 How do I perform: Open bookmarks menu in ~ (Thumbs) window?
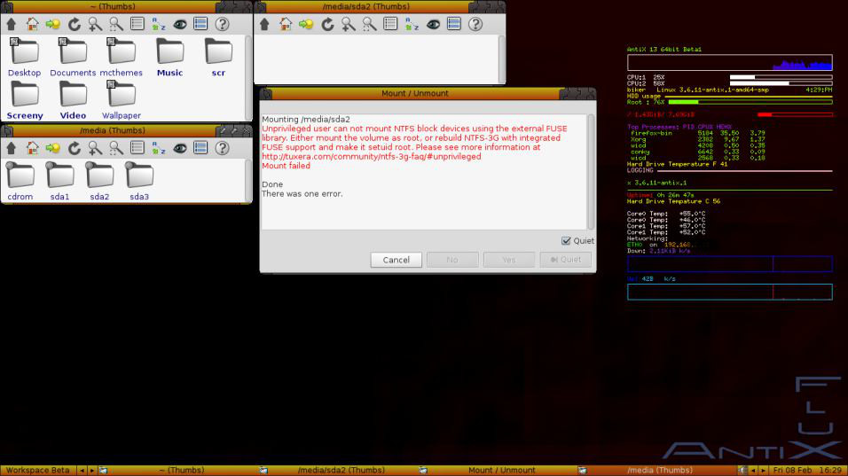[x=53, y=24]
